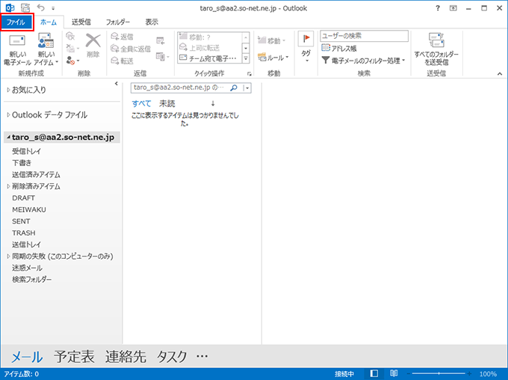Click the search magnifier icon in mailbox search
The height and width of the screenshot is (380, 508).
point(233,88)
